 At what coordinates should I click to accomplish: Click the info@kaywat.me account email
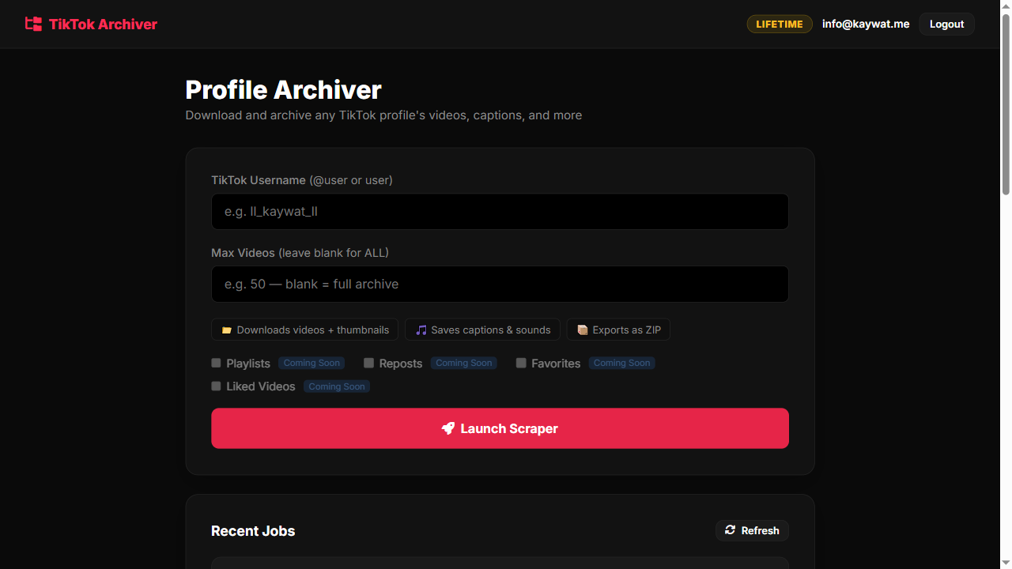pos(866,24)
